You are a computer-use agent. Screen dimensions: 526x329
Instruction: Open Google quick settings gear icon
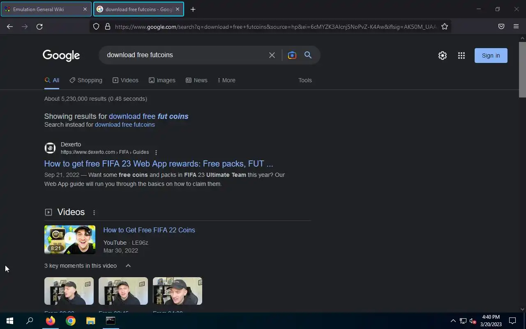coord(443,56)
